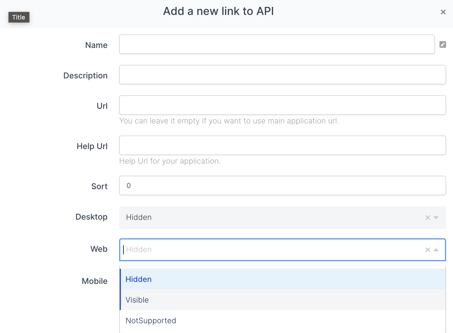Collapse the Web dropdown using the up arrow

point(436,250)
